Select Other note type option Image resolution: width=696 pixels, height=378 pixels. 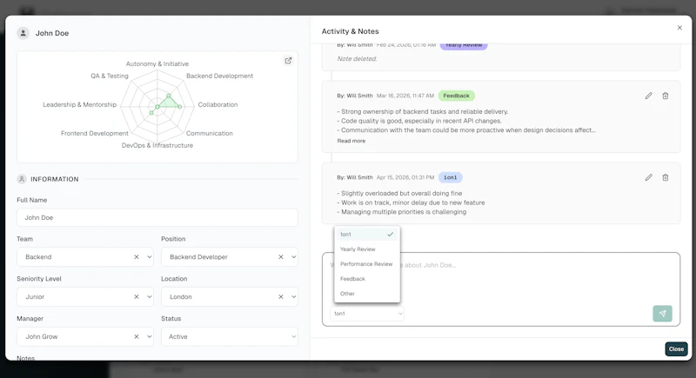coord(366,294)
